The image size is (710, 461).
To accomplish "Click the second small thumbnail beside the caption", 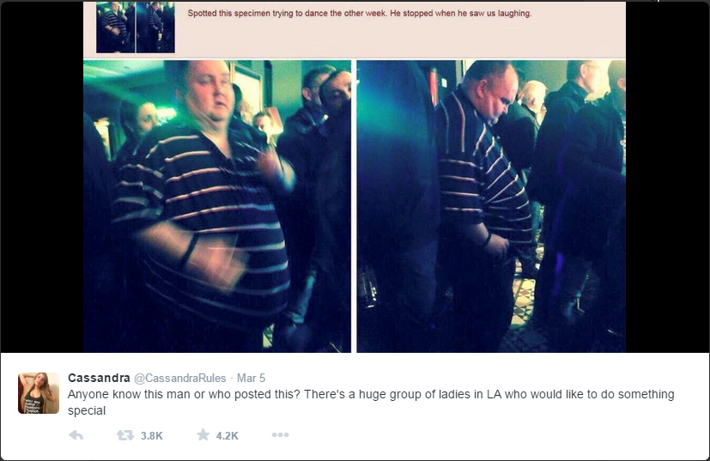I will 155,27.
